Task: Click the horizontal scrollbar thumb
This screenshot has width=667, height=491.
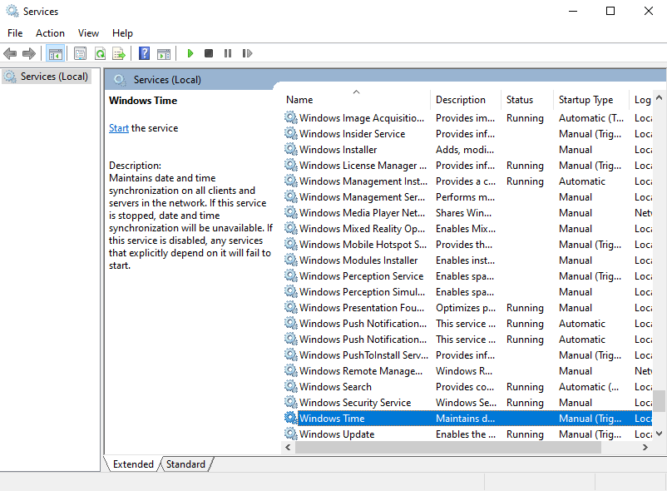Action: pos(448,447)
